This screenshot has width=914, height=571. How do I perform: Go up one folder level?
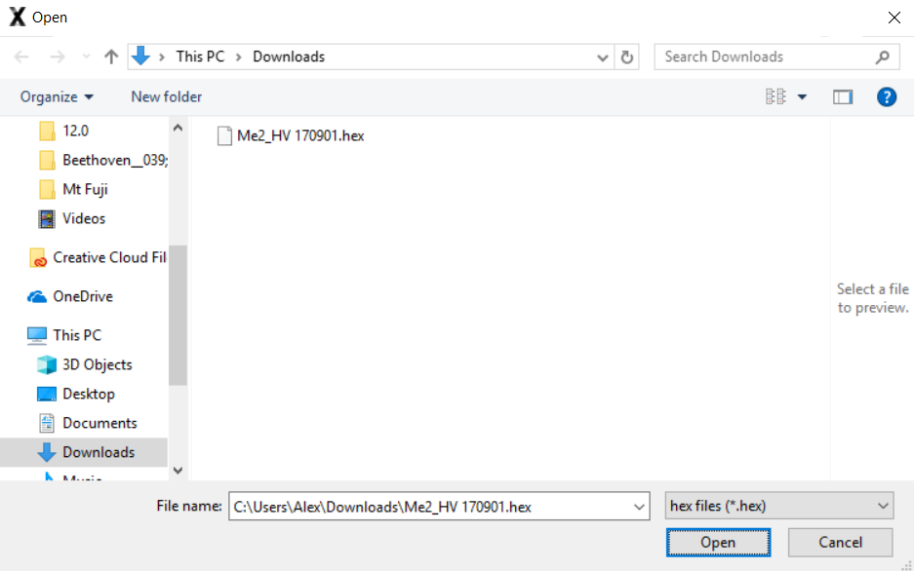(x=111, y=57)
